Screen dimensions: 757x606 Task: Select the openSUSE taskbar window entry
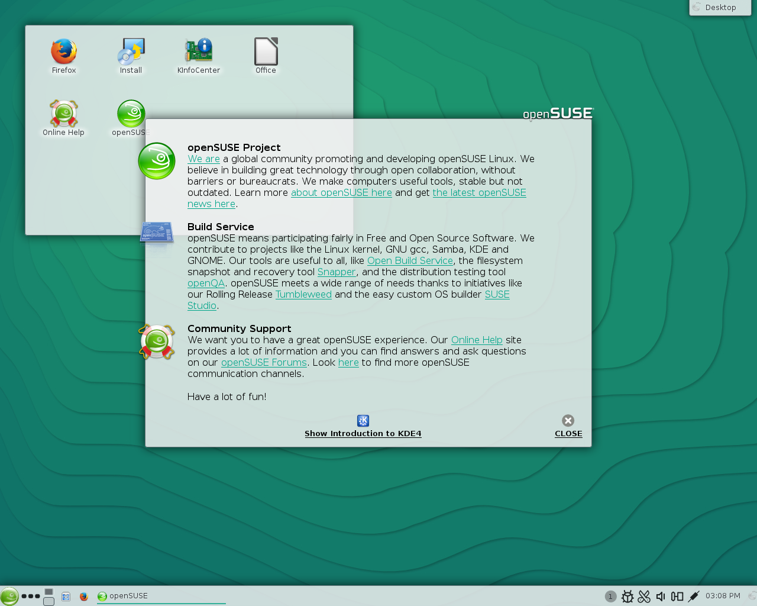tap(161, 596)
